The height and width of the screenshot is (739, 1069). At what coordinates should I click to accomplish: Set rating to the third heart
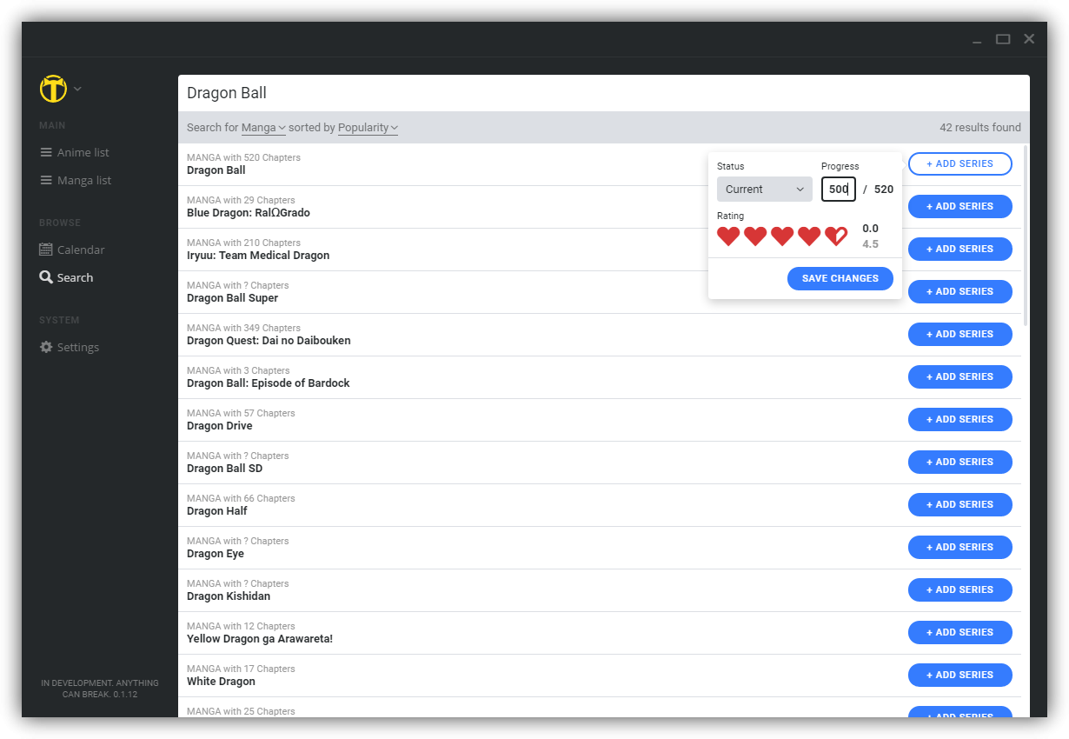point(782,236)
